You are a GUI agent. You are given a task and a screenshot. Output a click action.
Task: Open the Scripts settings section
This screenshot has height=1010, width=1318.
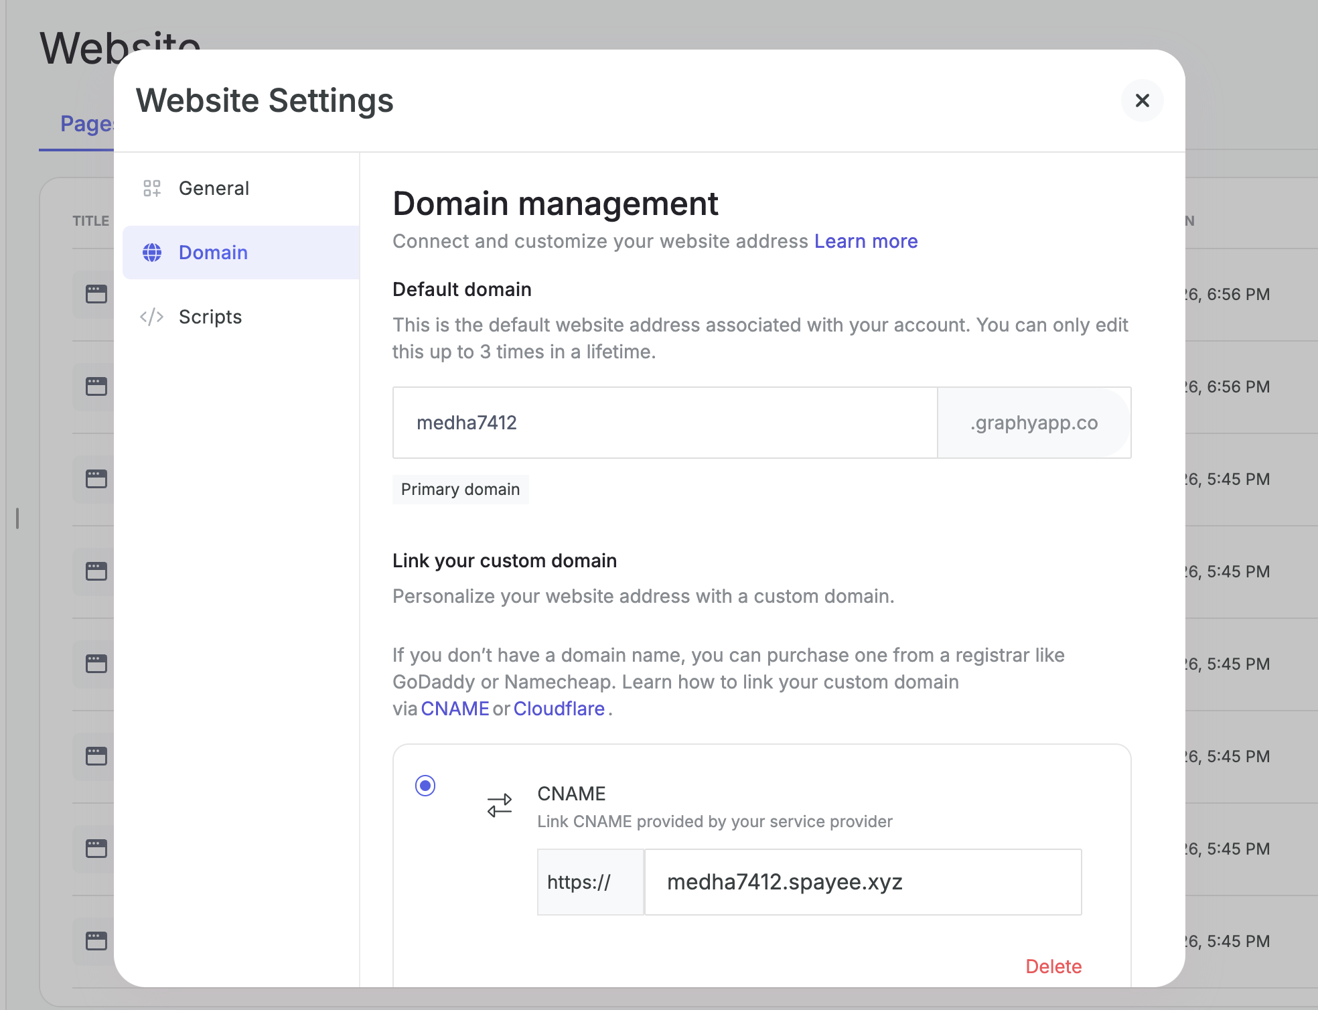tap(210, 317)
